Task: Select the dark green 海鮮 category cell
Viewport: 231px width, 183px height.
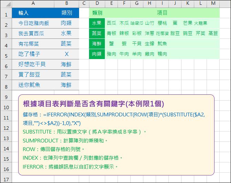Action: click(97, 44)
